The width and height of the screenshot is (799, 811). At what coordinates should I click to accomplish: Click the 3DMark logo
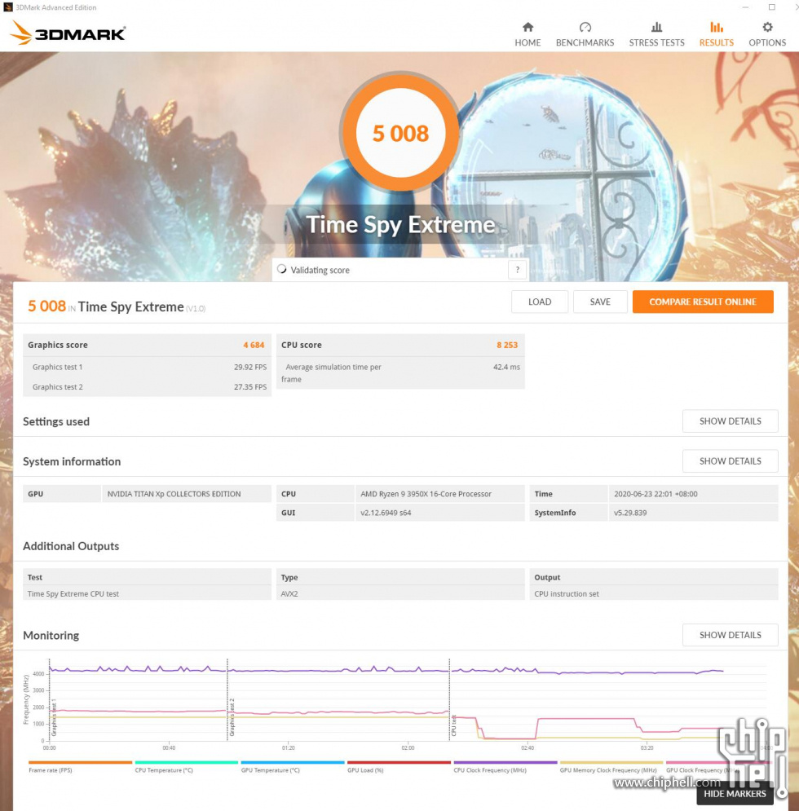[68, 33]
